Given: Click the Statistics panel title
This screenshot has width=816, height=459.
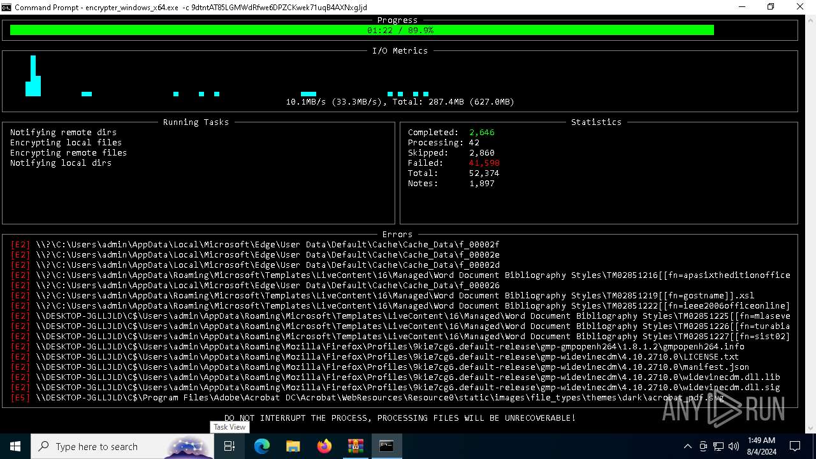Looking at the screenshot, I should pos(596,122).
